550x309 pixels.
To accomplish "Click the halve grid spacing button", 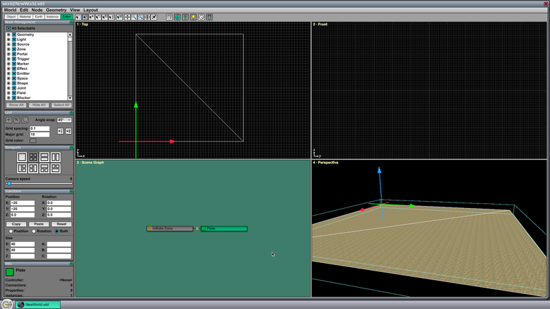I will pyautogui.click(x=60, y=131).
